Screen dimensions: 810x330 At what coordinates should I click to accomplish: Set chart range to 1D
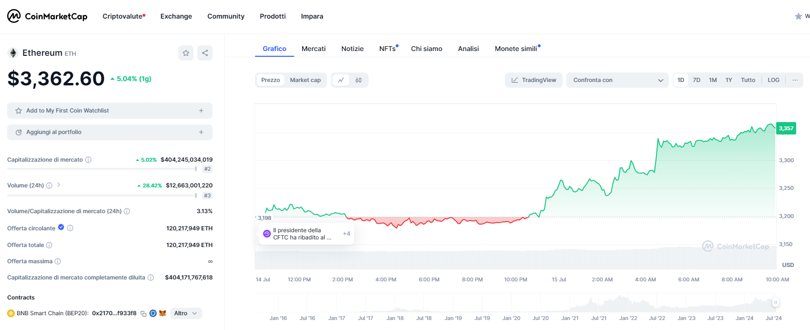(x=681, y=80)
